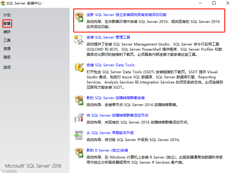Click text 启动向导，安装单节点 SQL Server 2016 故障转移群集
This screenshot has width=230, height=173.
[x=132, y=105]
